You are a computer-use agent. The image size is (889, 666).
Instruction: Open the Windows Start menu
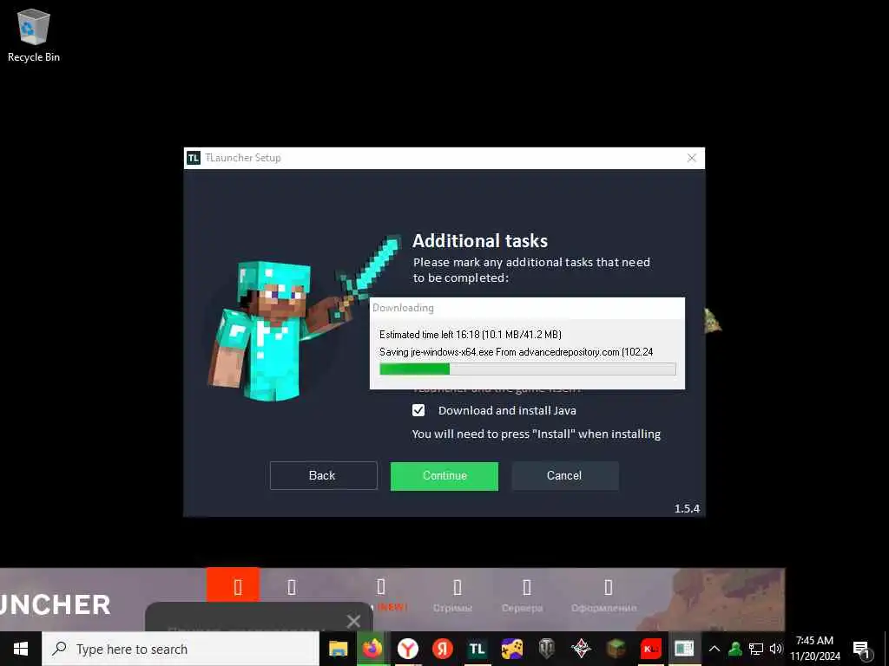point(21,649)
